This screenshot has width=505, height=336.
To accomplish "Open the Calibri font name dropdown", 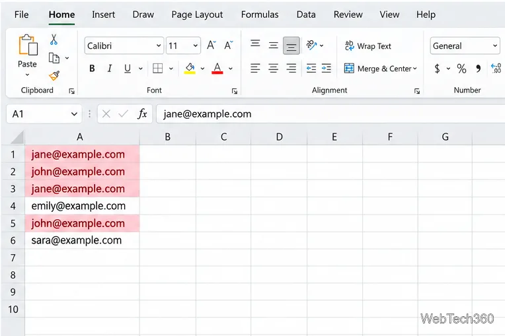I will (x=124, y=46).
